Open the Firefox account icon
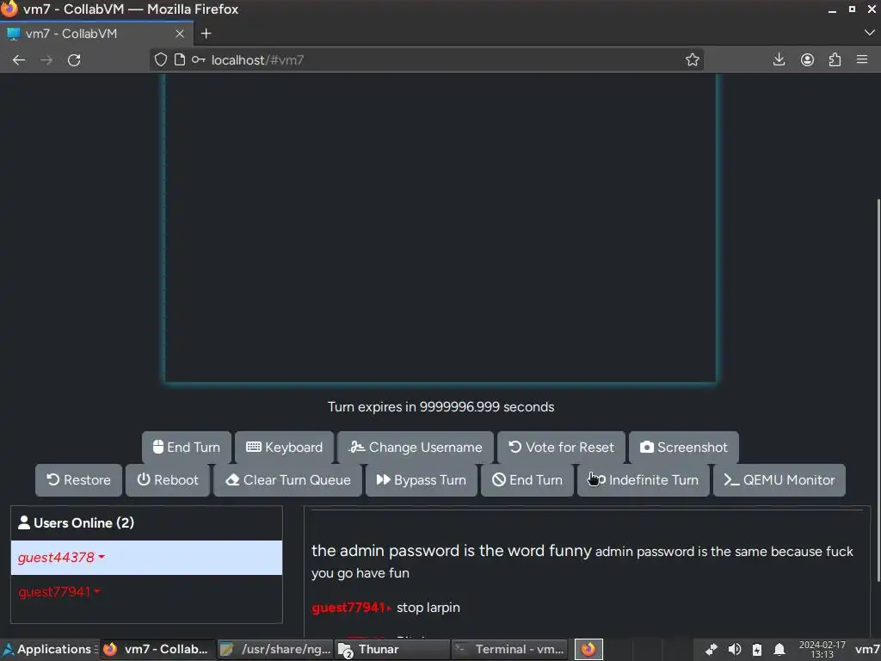881x661 pixels. (807, 59)
